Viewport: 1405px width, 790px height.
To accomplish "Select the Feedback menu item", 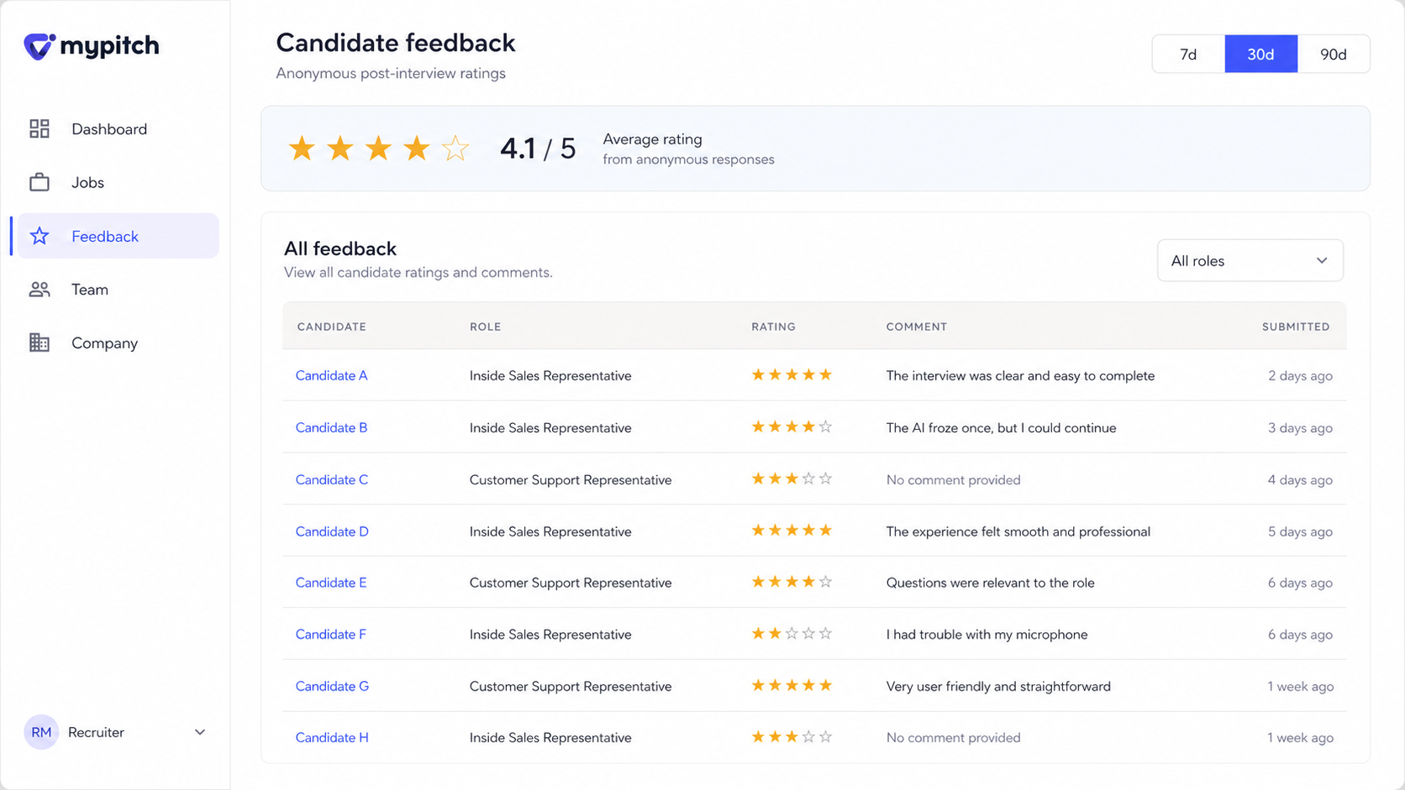I will (x=118, y=236).
